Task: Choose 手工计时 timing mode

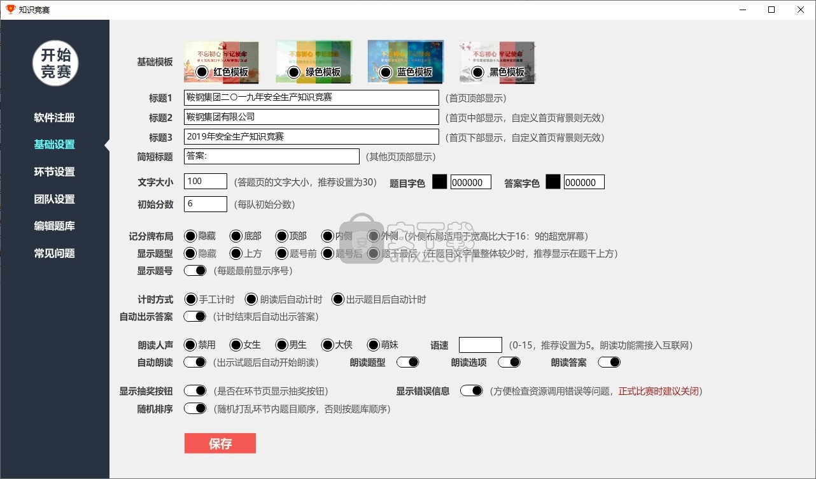Action: pyautogui.click(x=190, y=299)
